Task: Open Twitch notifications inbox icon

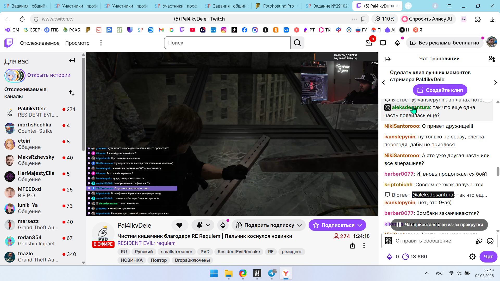Action: (x=368, y=43)
